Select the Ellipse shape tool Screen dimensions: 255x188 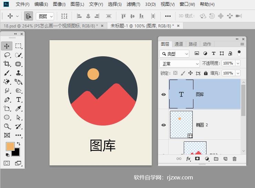point(7,117)
